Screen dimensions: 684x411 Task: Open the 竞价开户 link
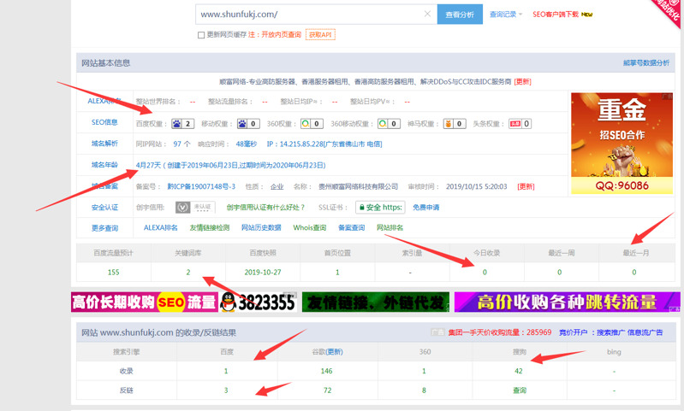[574, 332]
